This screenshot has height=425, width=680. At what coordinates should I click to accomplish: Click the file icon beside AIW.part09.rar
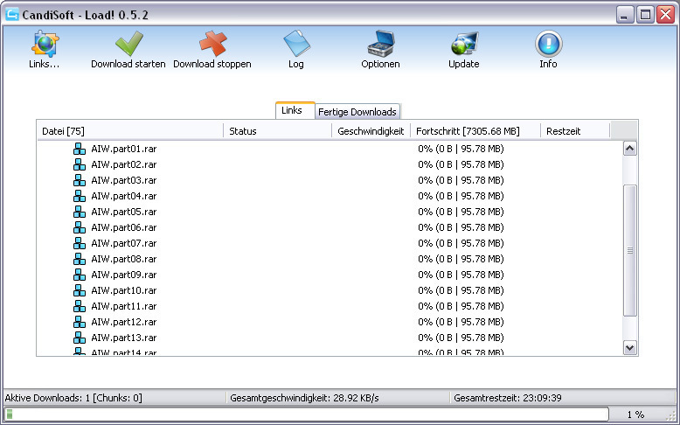(x=80, y=275)
